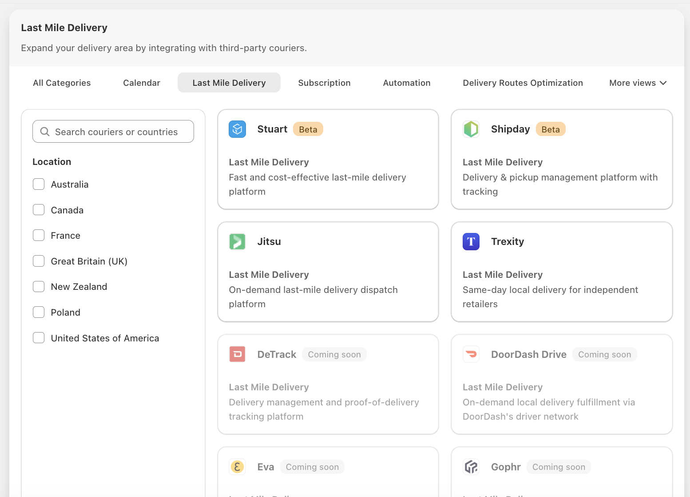Image resolution: width=690 pixels, height=497 pixels.
Task: Open the Calendar tab
Action: coord(142,83)
